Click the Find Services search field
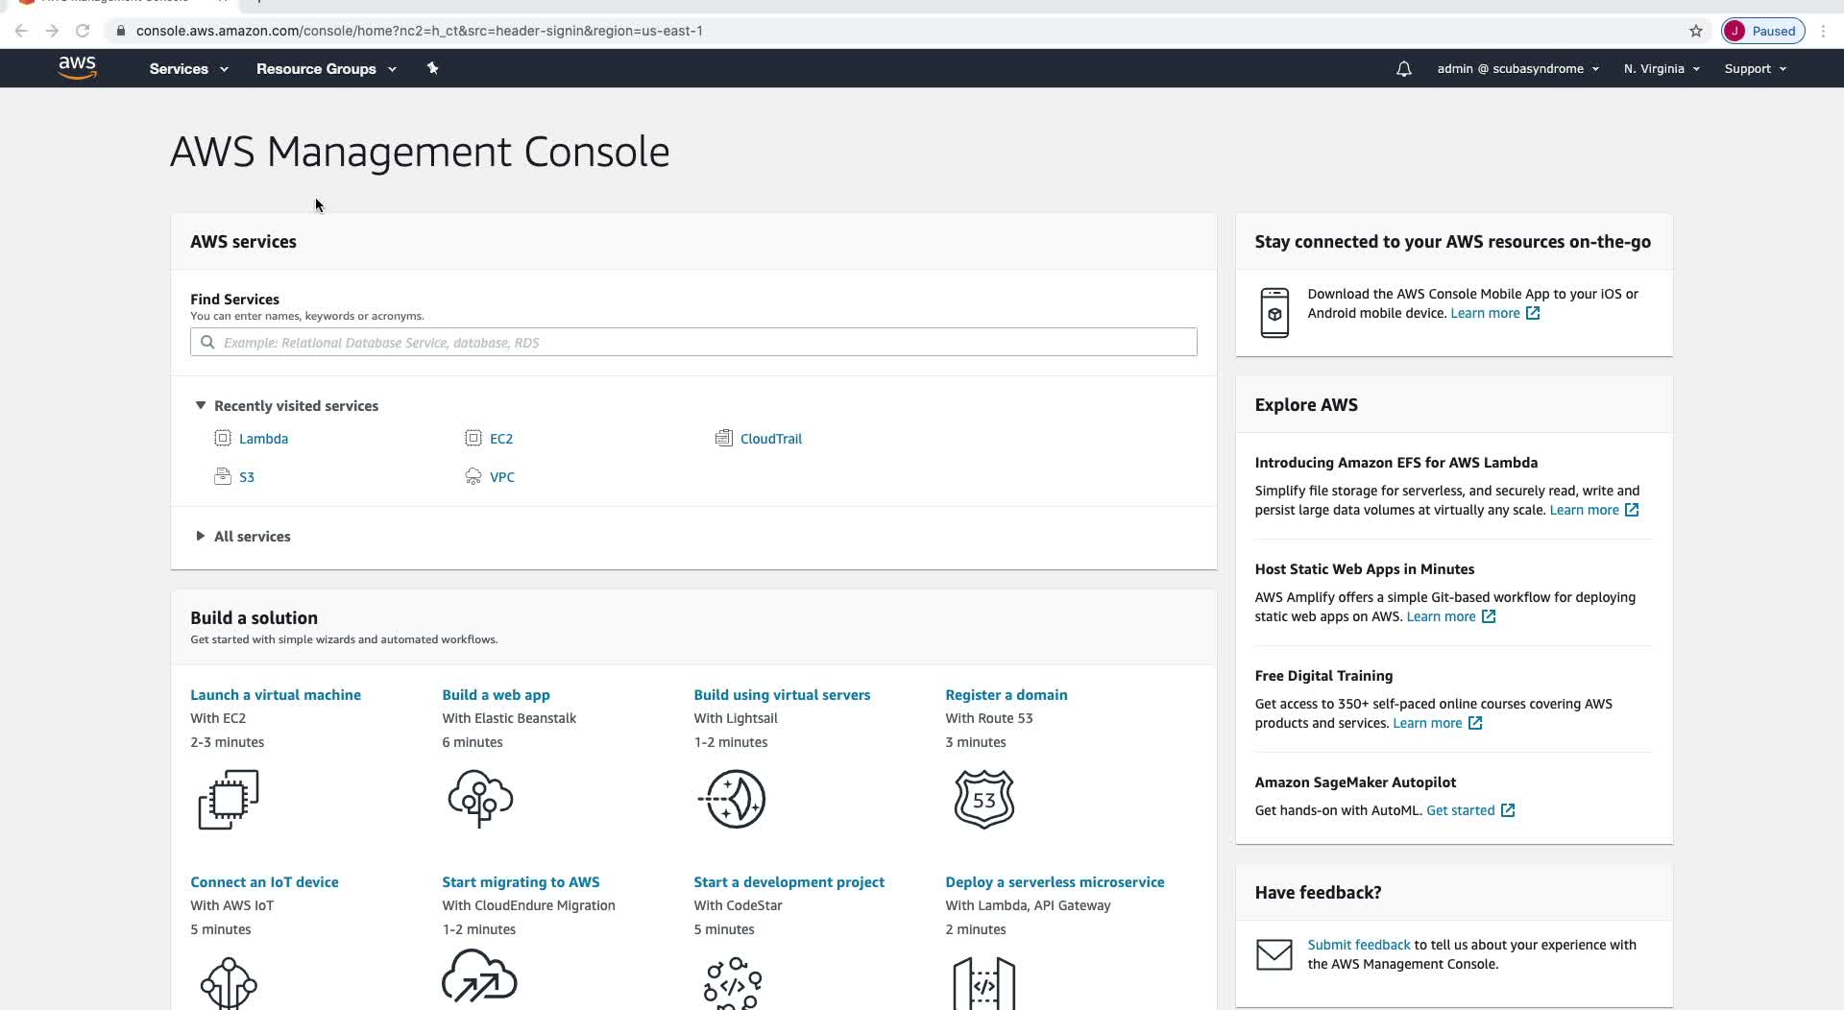 (x=693, y=343)
